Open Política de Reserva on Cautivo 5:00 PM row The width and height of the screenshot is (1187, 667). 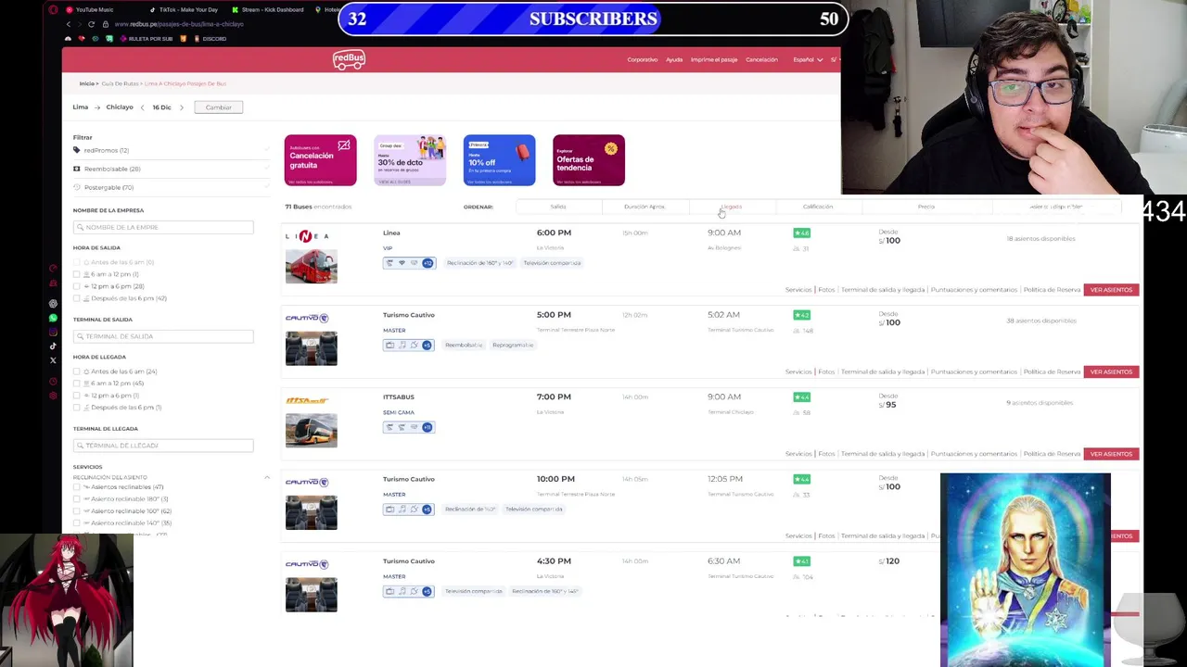click(x=1052, y=371)
